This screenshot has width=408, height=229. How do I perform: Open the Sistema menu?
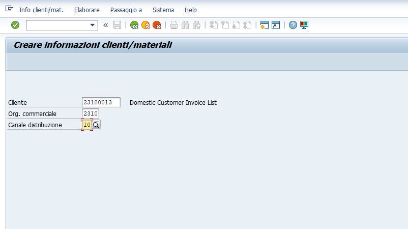pyautogui.click(x=163, y=10)
